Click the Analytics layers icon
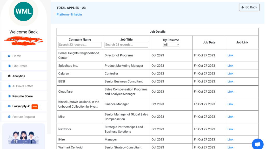 (x=9, y=76)
